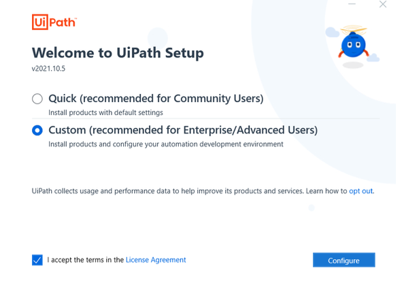Screen dimensions: 402x283
Task: Click the cloud left of the robot
Action: pyautogui.click(x=332, y=32)
